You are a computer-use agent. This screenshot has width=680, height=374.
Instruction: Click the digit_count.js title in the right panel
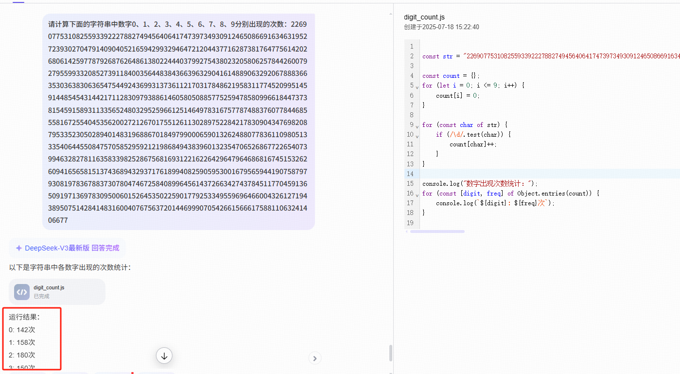424,18
